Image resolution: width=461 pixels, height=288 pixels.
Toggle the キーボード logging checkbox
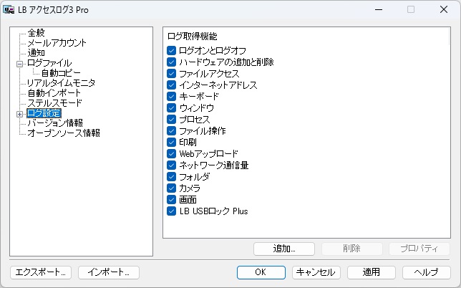click(171, 97)
